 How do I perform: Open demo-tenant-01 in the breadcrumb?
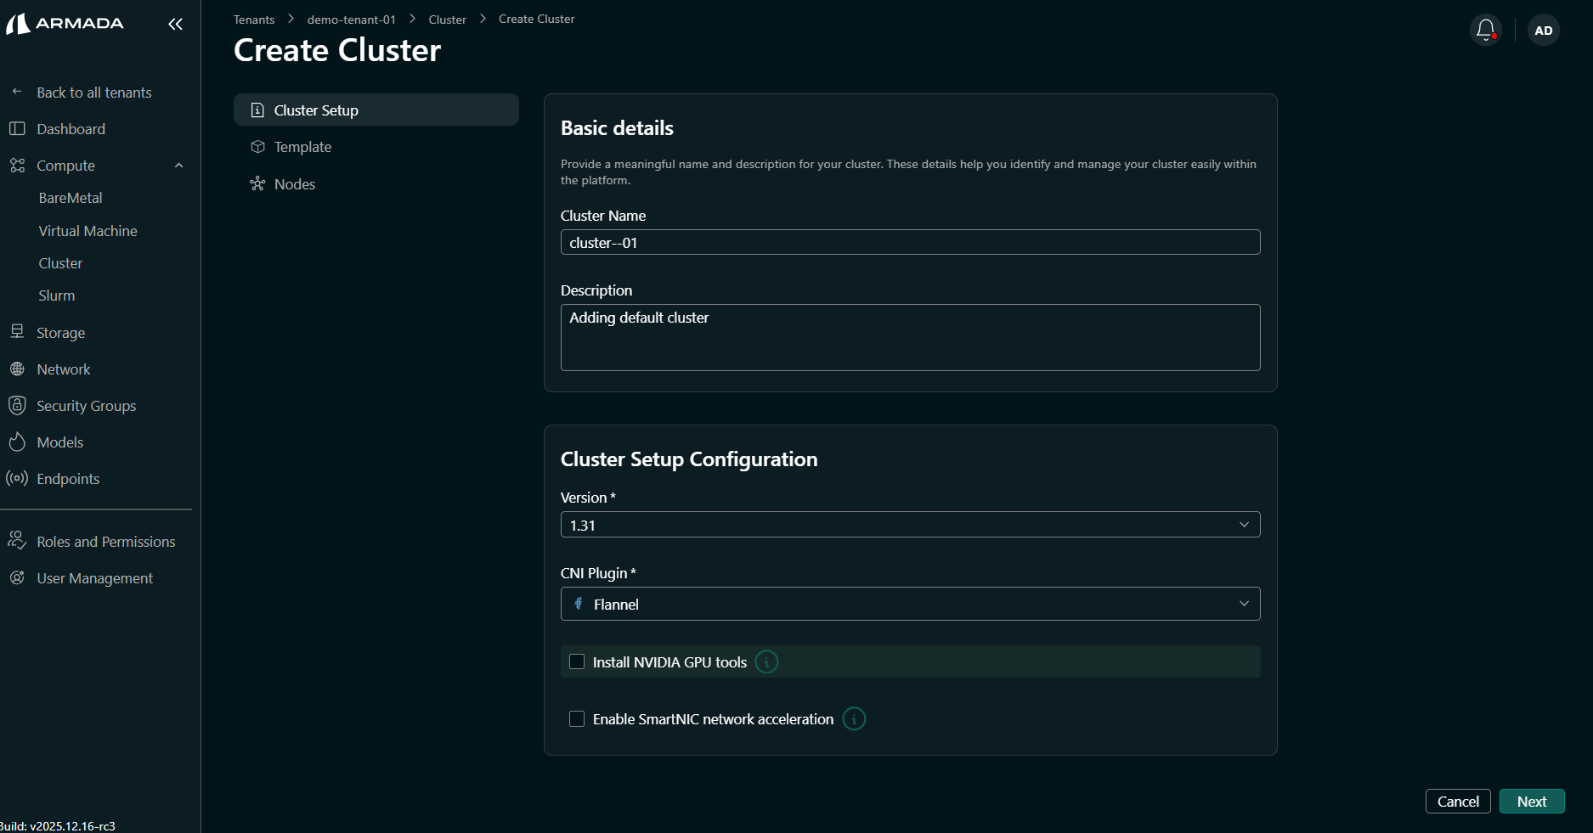coord(351,20)
